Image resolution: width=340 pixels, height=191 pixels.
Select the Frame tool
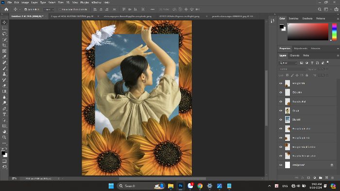(x=4, y=51)
